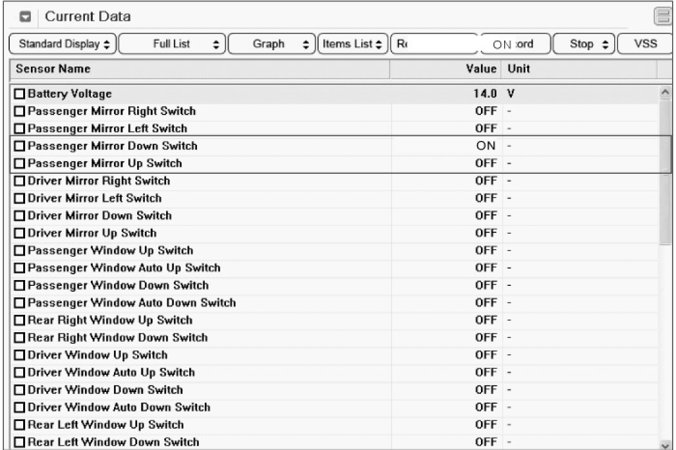The width and height of the screenshot is (676, 450).
Task: Expand the Full List dropdown
Action: pyautogui.click(x=172, y=44)
